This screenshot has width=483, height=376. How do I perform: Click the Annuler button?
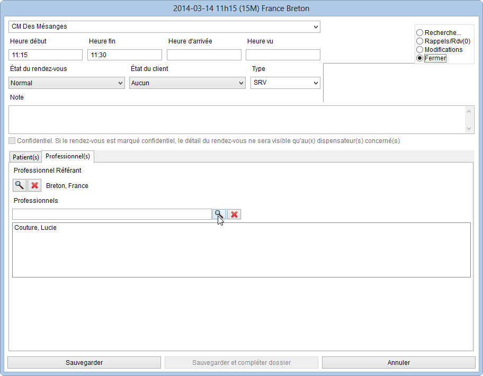398,363
